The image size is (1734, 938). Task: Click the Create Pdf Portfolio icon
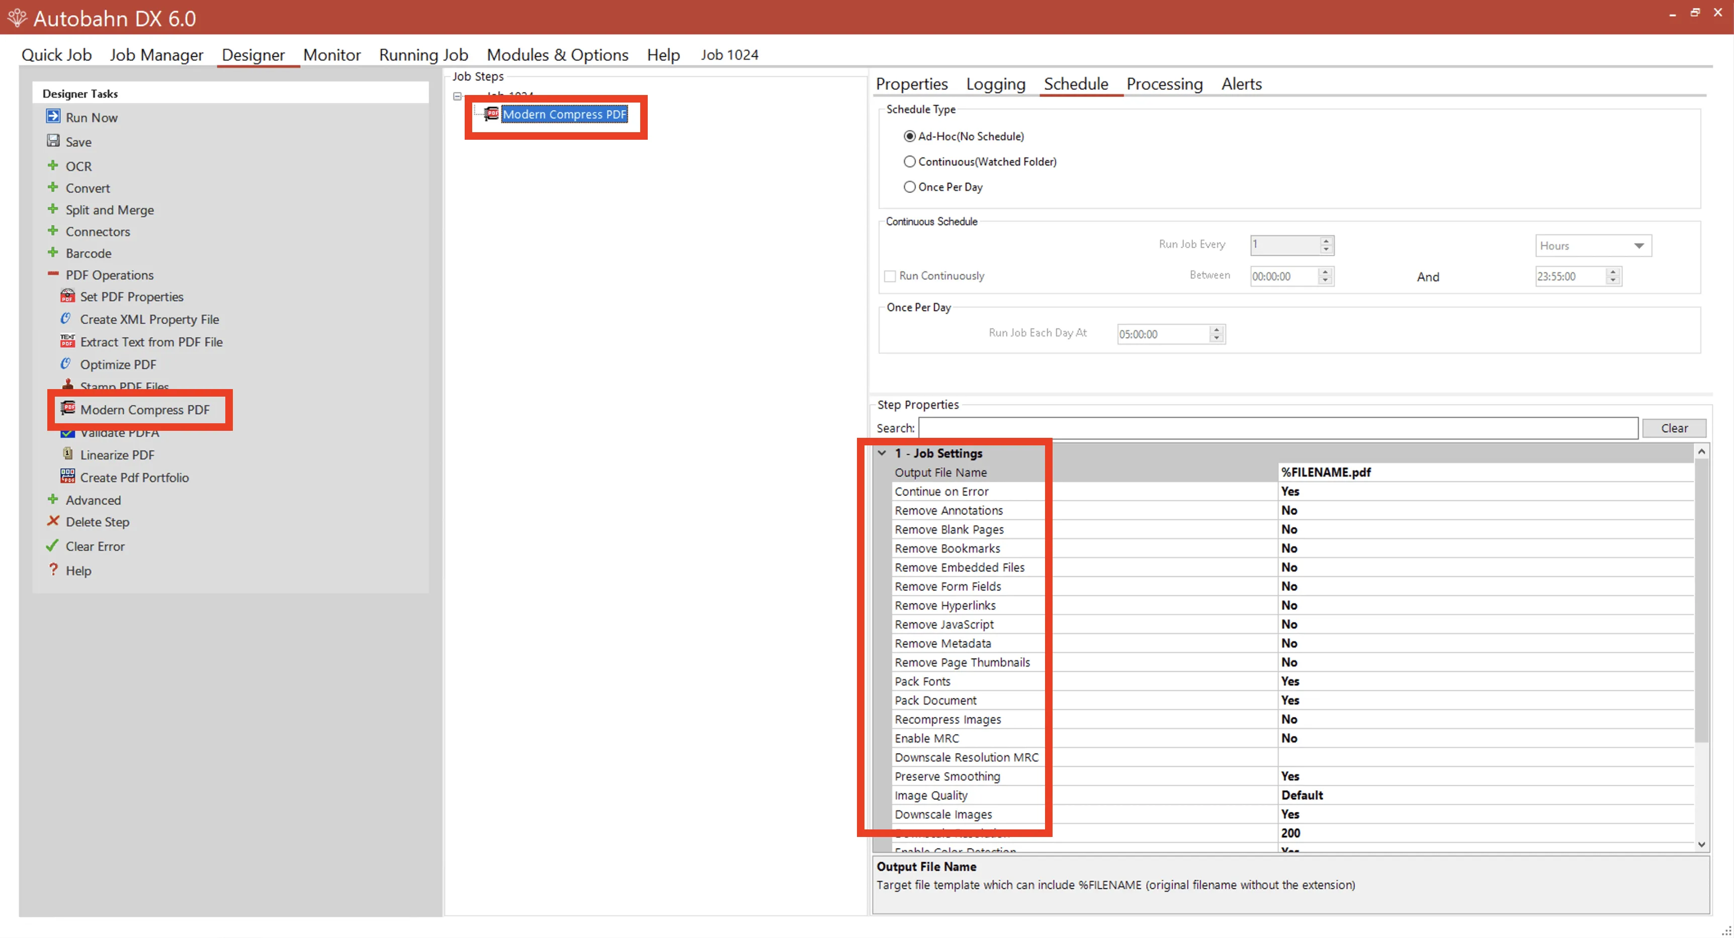(x=67, y=477)
